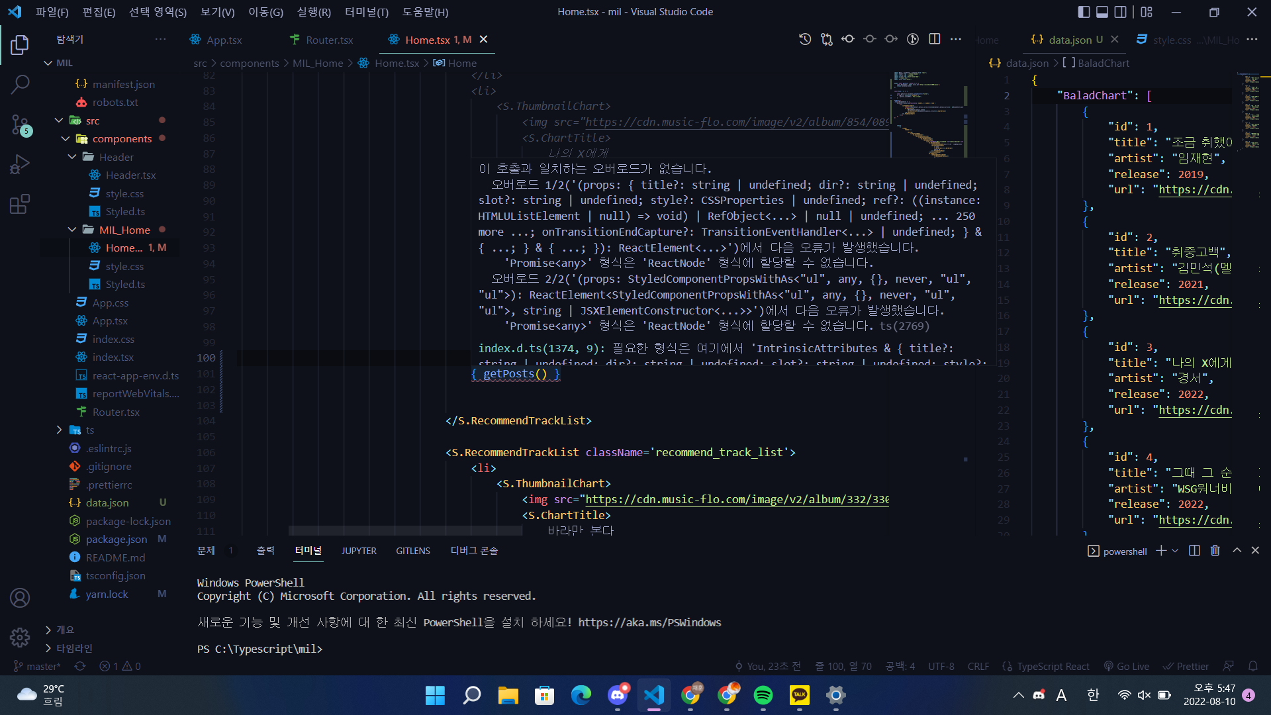Toggle Primary Side Bar layout button
The width and height of the screenshot is (1271, 715).
1084,12
